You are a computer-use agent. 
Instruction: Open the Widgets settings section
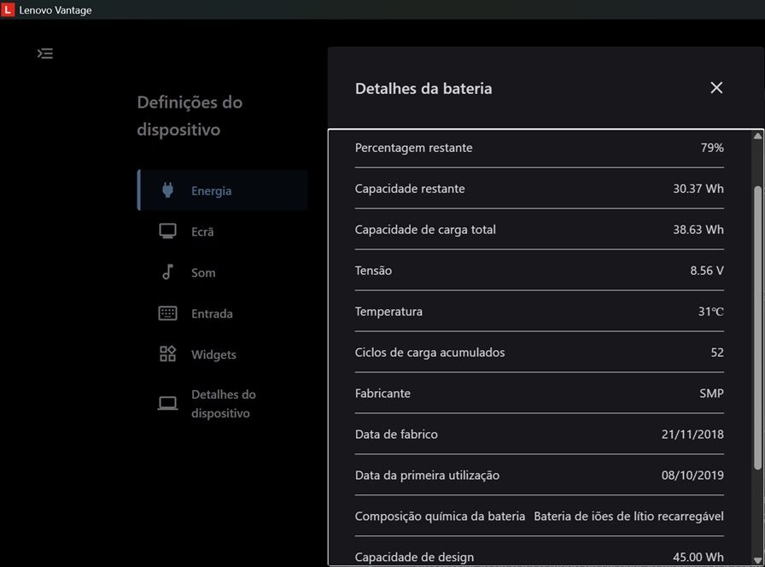click(x=223, y=354)
